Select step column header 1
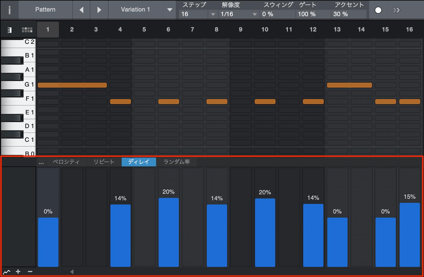Viewport: 424px width, 277px height. click(48, 30)
